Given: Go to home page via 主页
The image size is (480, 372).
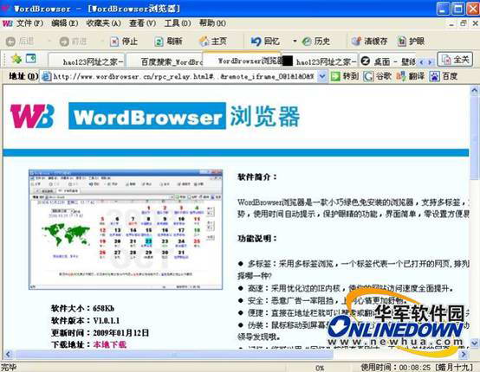Looking at the screenshot, I should (213, 42).
